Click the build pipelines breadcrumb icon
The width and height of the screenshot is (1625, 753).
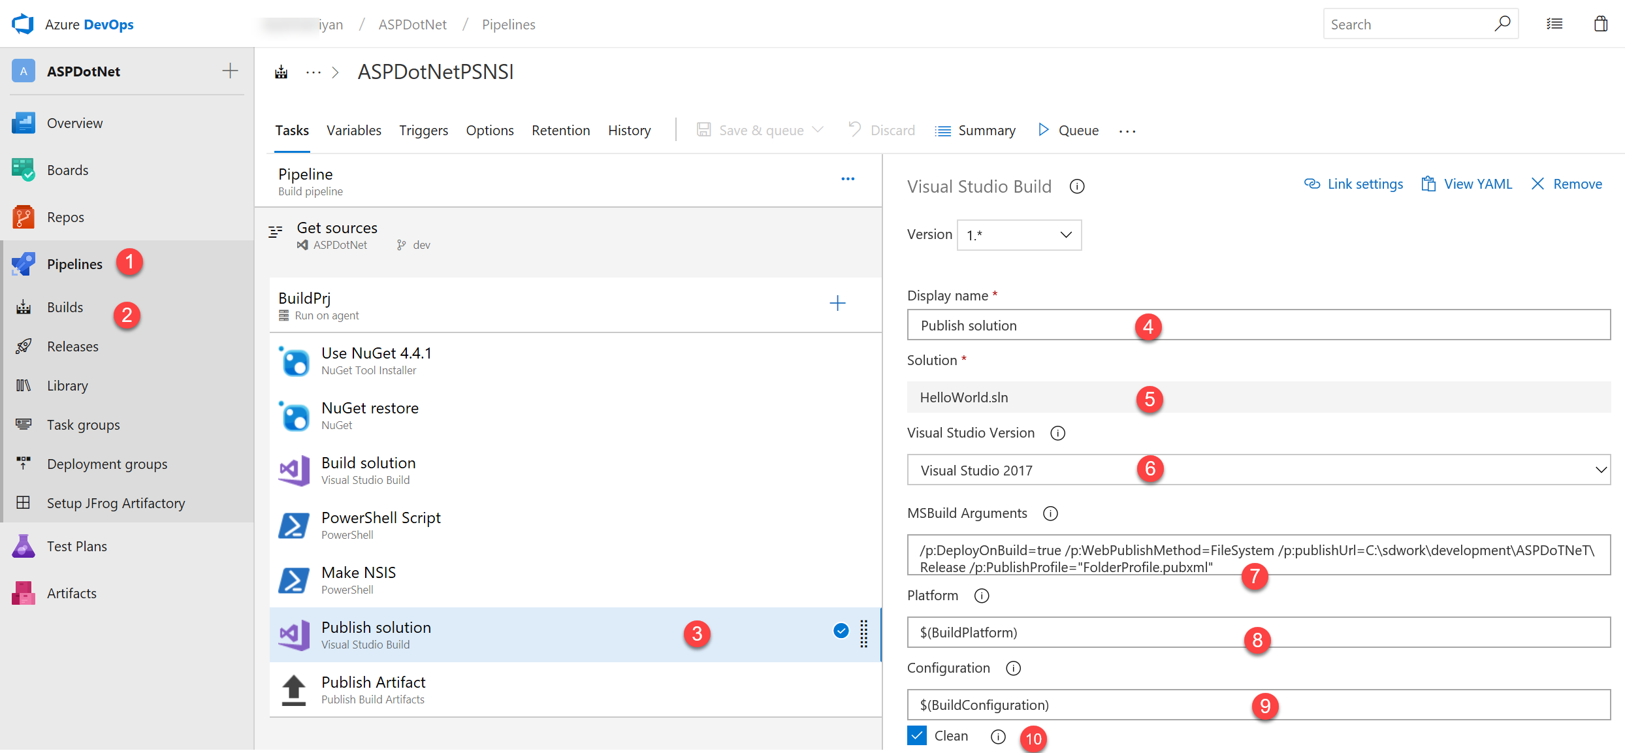(x=282, y=72)
